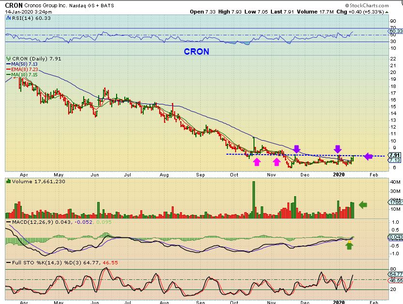Click the 64.77 stochastic %K axis tag
The height and width of the screenshot is (304, 403).
tap(396, 274)
